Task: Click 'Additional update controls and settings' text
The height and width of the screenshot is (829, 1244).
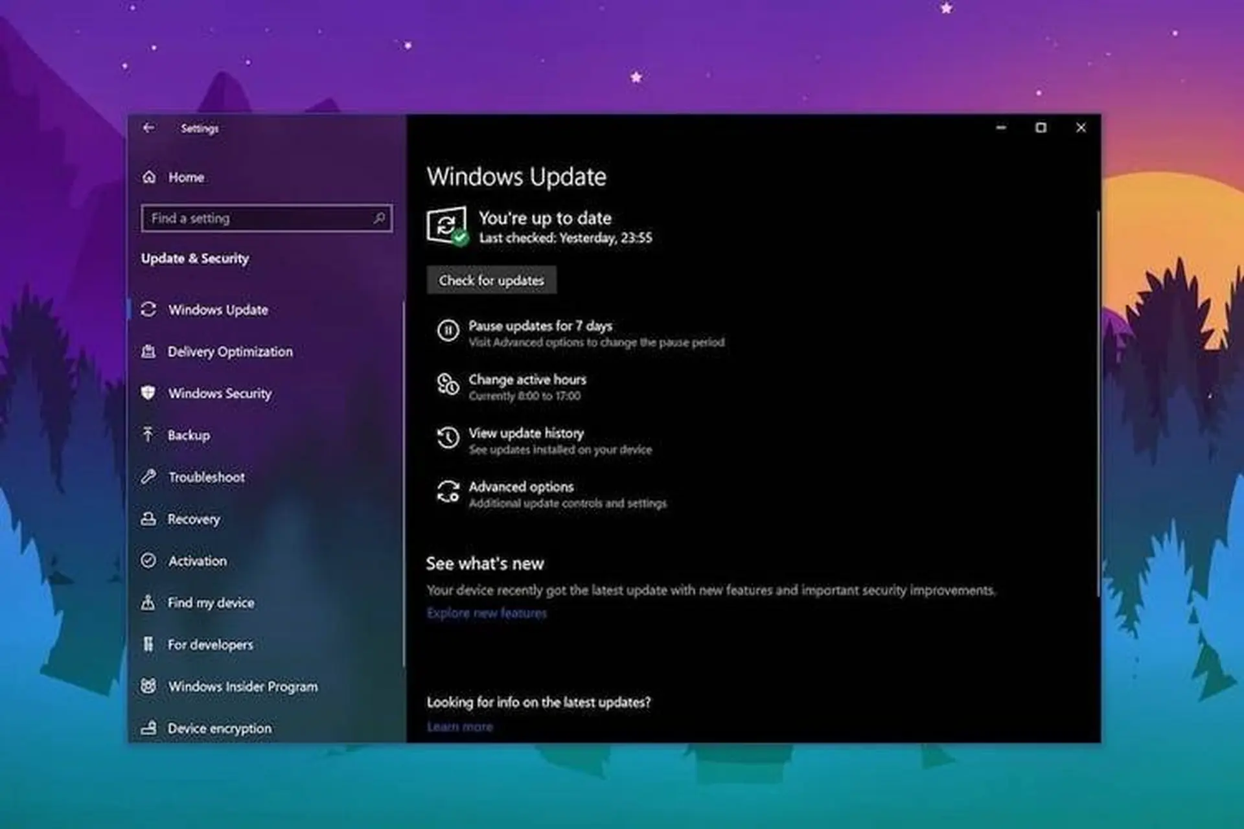Action: [x=568, y=503]
